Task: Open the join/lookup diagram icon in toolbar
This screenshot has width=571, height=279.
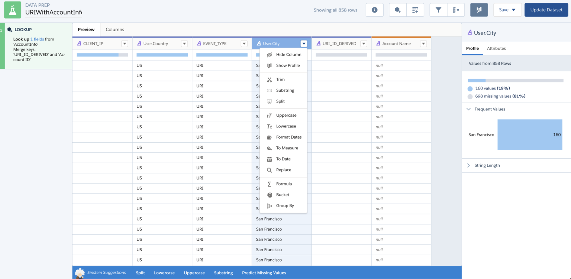Action: pos(456,10)
